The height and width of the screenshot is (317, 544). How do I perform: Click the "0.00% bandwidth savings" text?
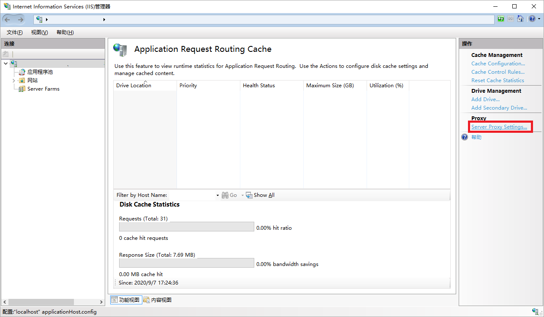point(288,264)
